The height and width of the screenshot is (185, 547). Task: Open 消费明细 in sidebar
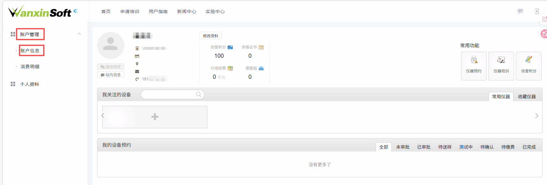point(30,67)
